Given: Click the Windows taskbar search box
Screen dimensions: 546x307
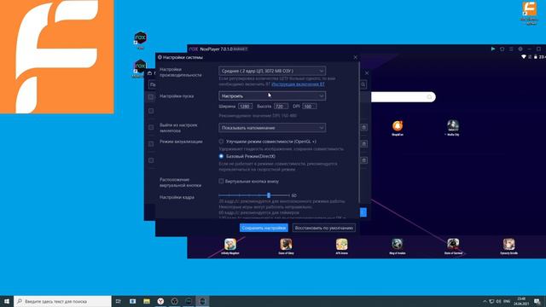Looking at the screenshot, I should 62,301.
